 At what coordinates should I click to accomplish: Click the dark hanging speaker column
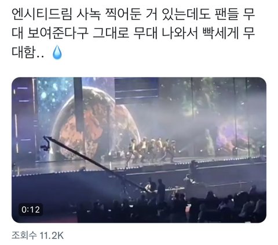coord(79,104)
